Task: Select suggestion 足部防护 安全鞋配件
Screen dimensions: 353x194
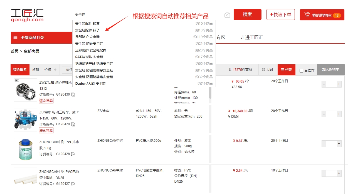Action: pyautogui.click(x=144, y=50)
